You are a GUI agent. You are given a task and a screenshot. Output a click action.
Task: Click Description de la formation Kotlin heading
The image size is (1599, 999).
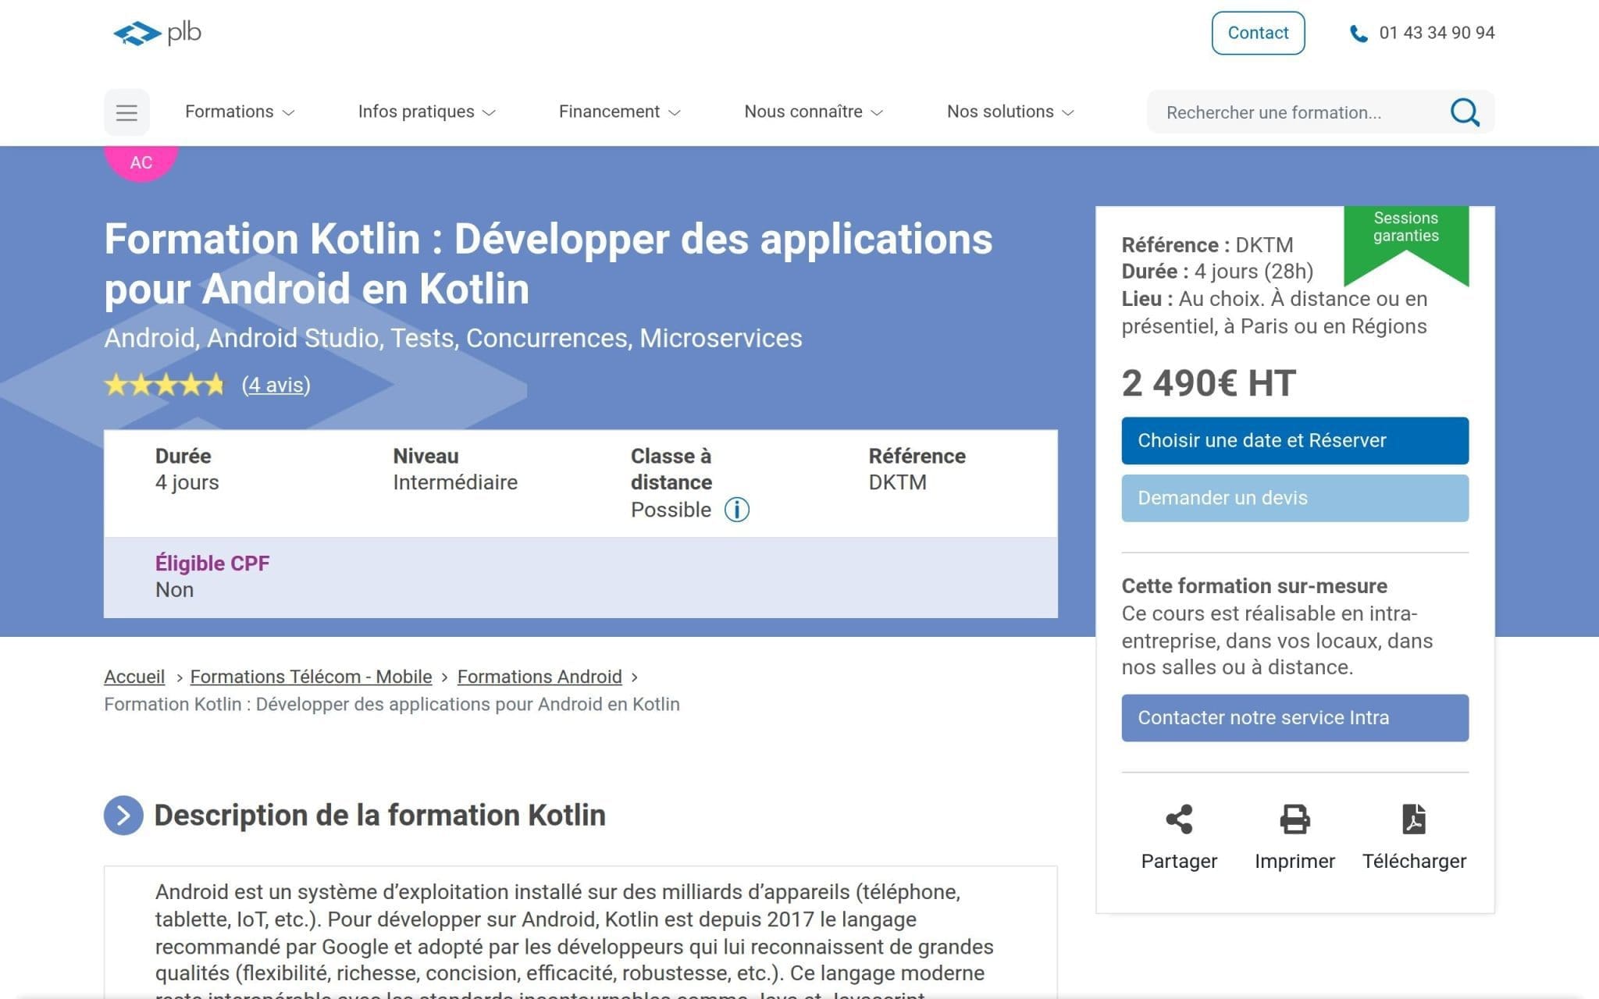379,816
